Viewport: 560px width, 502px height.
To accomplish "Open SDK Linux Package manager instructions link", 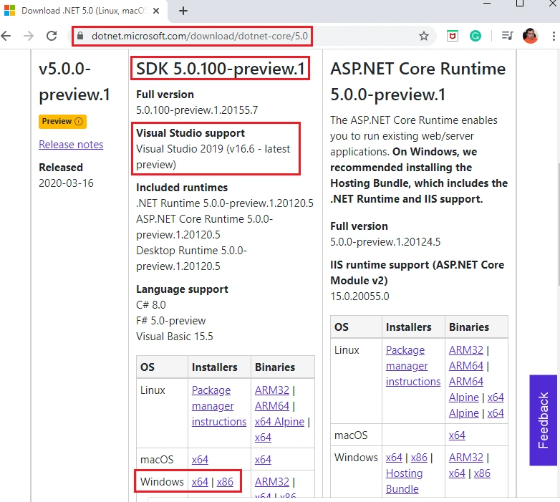I will (x=219, y=406).
